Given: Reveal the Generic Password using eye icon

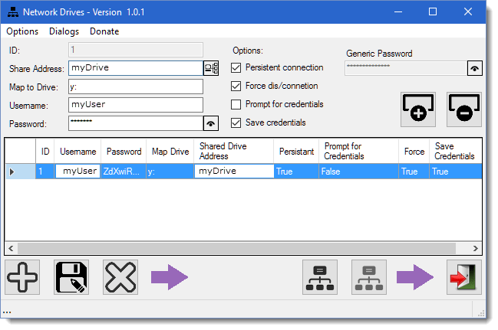Looking at the screenshot, I should pos(476,68).
